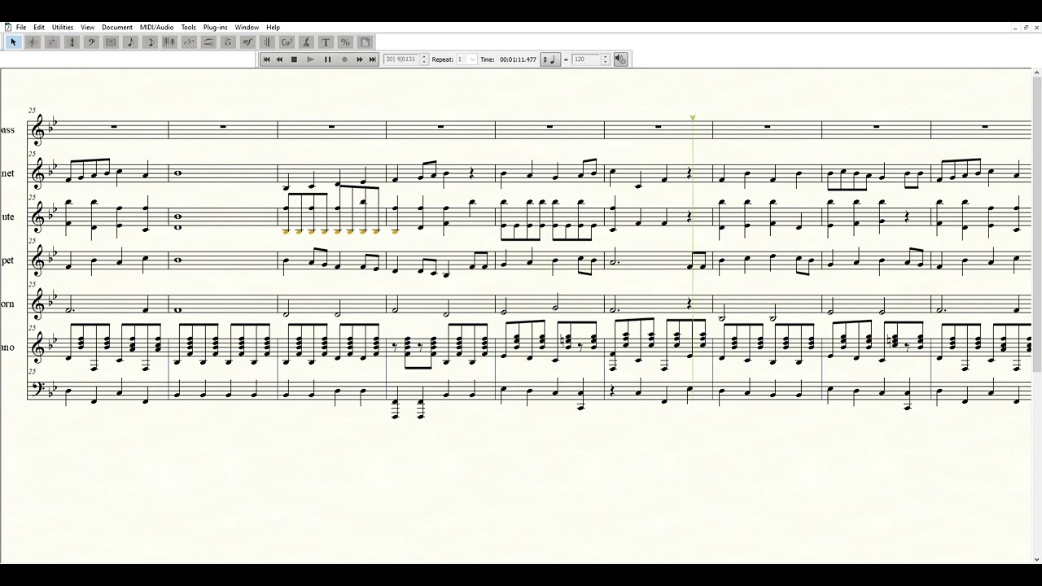Image resolution: width=1042 pixels, height=586 pixels.
Task: Click the tempo 120 input field
Action: 586,59
